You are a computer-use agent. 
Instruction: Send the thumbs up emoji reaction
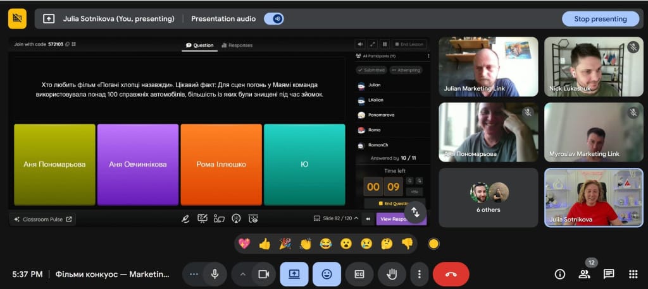(x=265, y=244)
